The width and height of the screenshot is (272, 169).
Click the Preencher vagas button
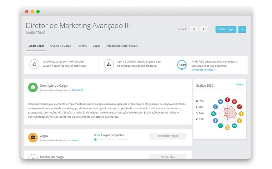click(168, 136)
